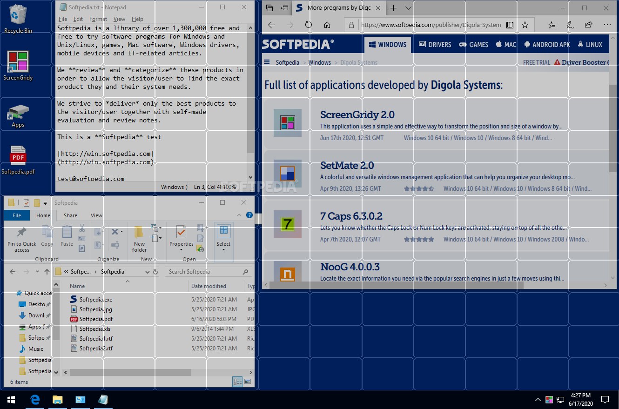Viewport: 619px width, 409px height.
Task: Go to Edge home page button
Action: pyautogui.click(x=327, y=25)
